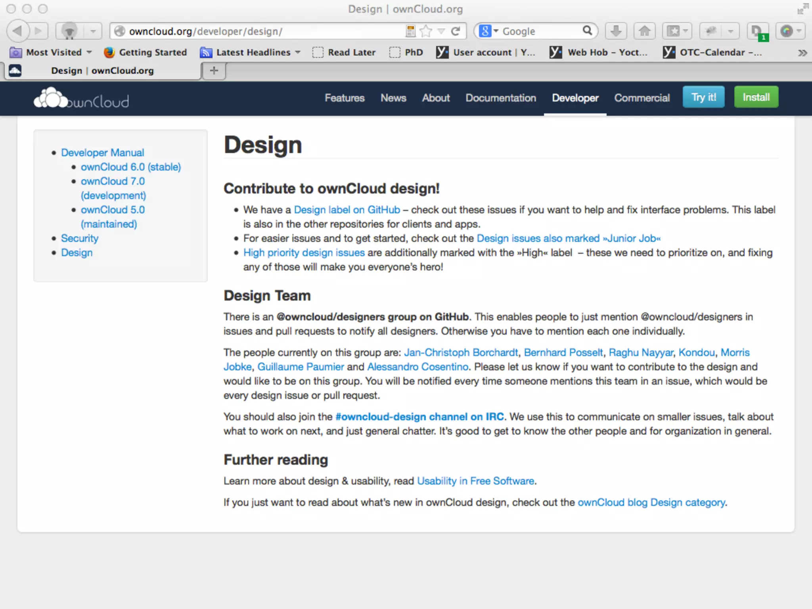This screenshot has width=812, height=609.
Task: Open the Documentation menu item
Action: pyautogui.click(x=500, y=98)
